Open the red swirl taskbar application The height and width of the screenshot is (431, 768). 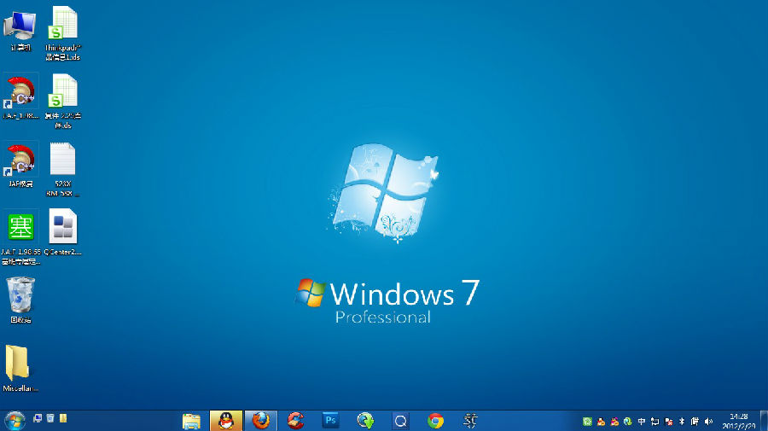click(x=296, y=421)
